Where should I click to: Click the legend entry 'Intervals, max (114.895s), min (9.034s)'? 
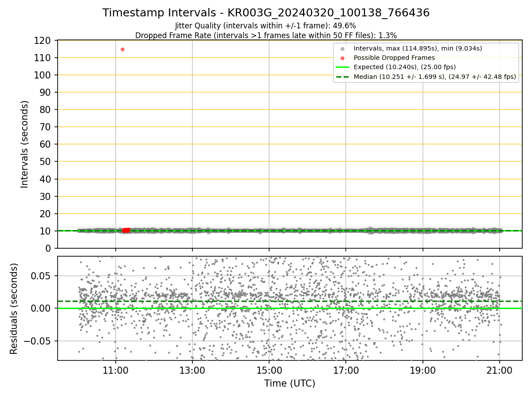pos(418,48)
